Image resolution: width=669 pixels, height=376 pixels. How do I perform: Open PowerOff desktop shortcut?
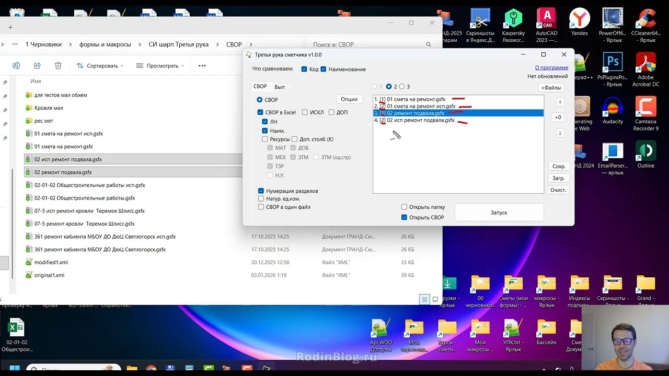coord(613,25)
